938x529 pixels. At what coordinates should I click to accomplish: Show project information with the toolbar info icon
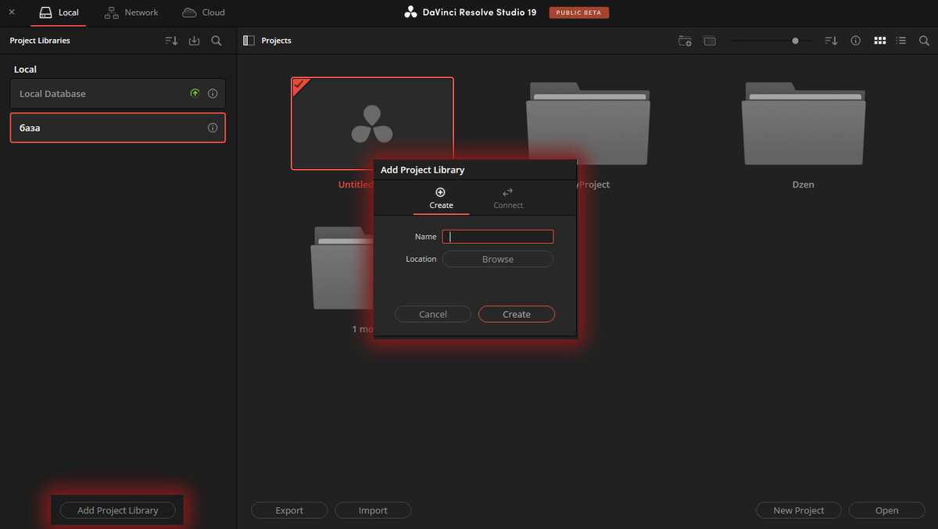pyautogui.click(x=856, y=41)
